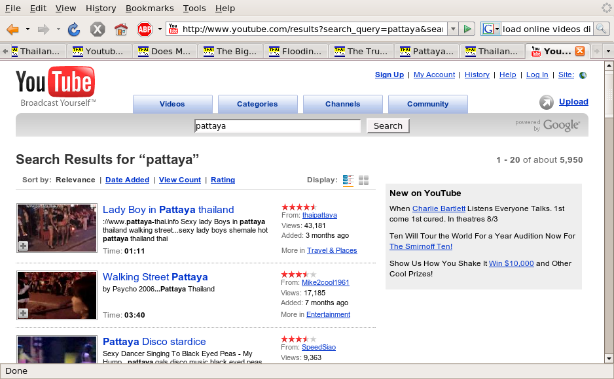This screenshot has height=379, width=614.
Task: Switch to the The Big... browser tab
Action: [x=230, y=51]
